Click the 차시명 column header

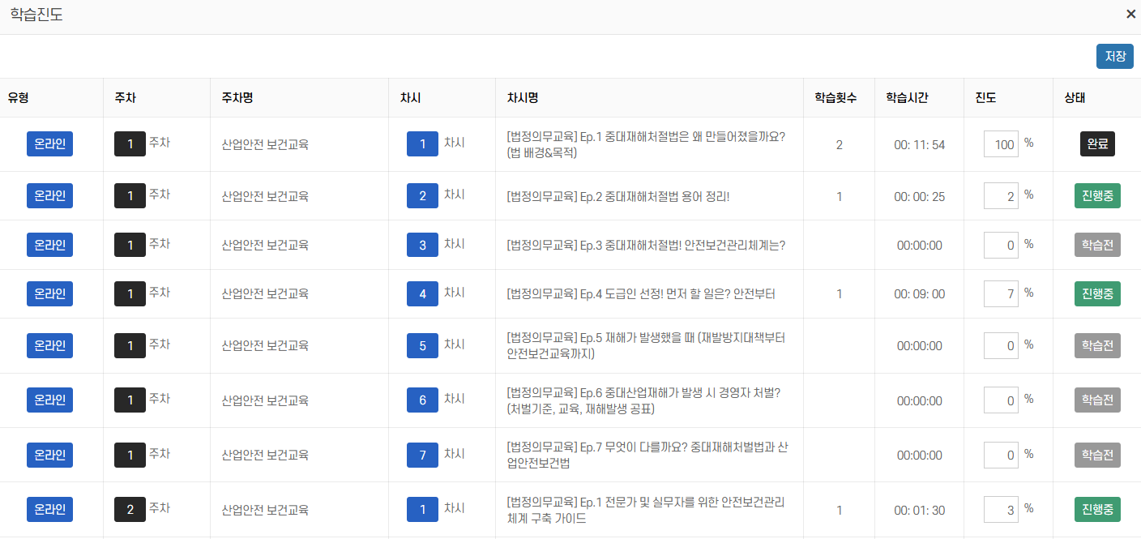523,98
